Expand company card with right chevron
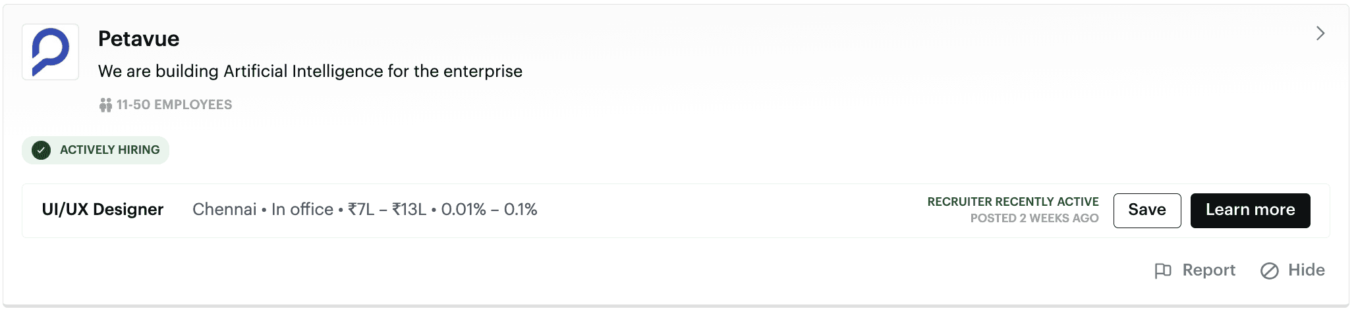Image resolution: width=1356 pixels, height=313 pixels. tap(1320, 34)
